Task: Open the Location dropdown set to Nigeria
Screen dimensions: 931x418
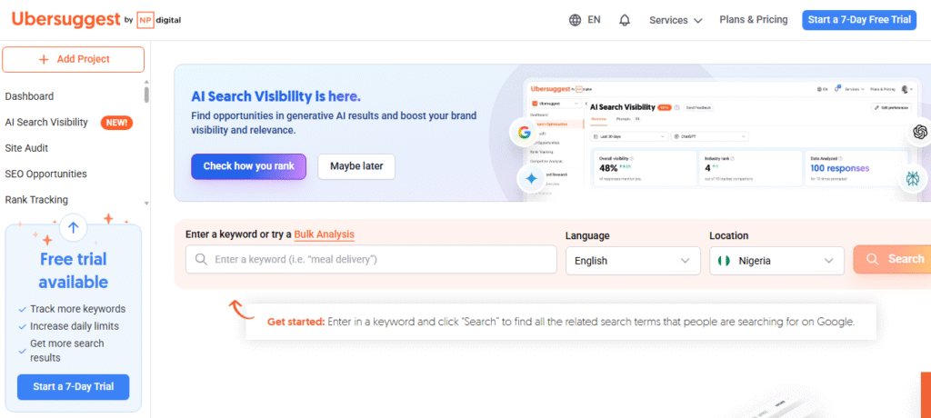Action: click(x=776, y=261)
